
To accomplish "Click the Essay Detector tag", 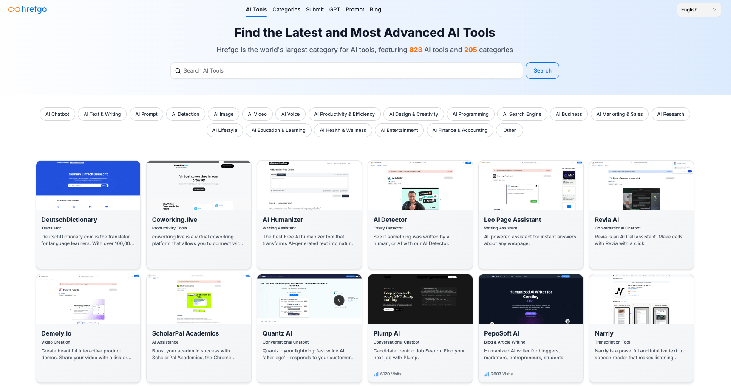I will (x=388, y=228).
